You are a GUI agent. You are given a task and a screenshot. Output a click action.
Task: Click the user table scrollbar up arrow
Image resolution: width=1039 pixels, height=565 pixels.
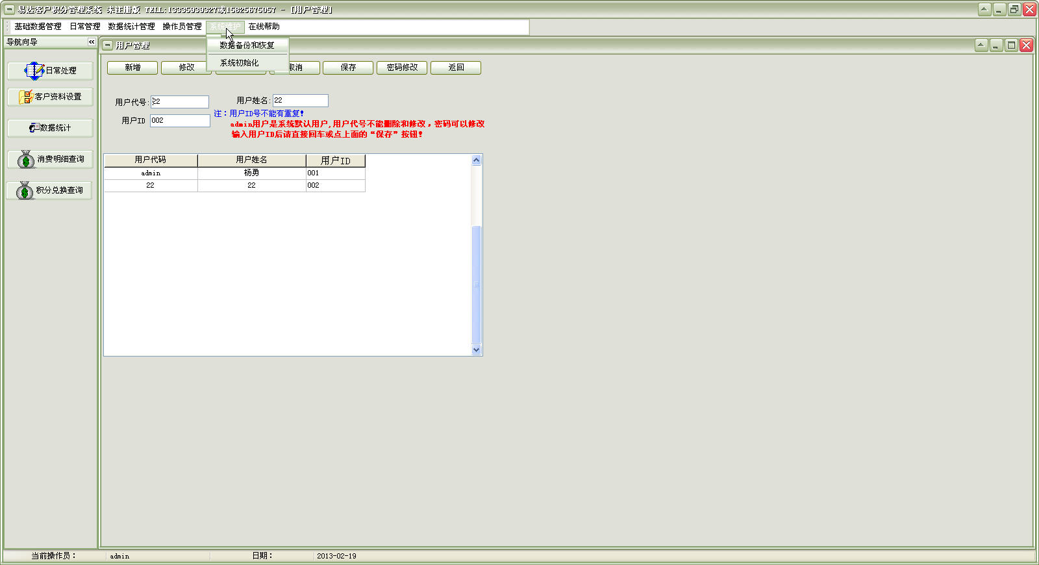coord(476,160)
